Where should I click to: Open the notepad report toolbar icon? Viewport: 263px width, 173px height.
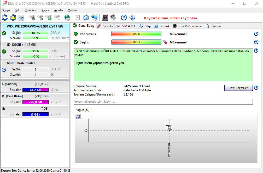(x=78, y=18)
